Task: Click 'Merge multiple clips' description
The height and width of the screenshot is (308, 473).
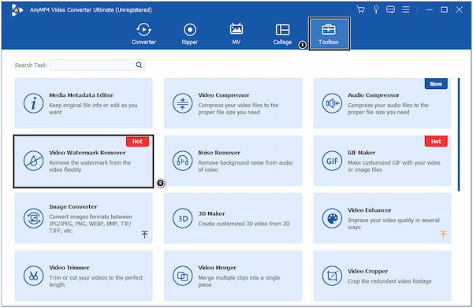Action: pyautogui.click(x=239, y=281)
